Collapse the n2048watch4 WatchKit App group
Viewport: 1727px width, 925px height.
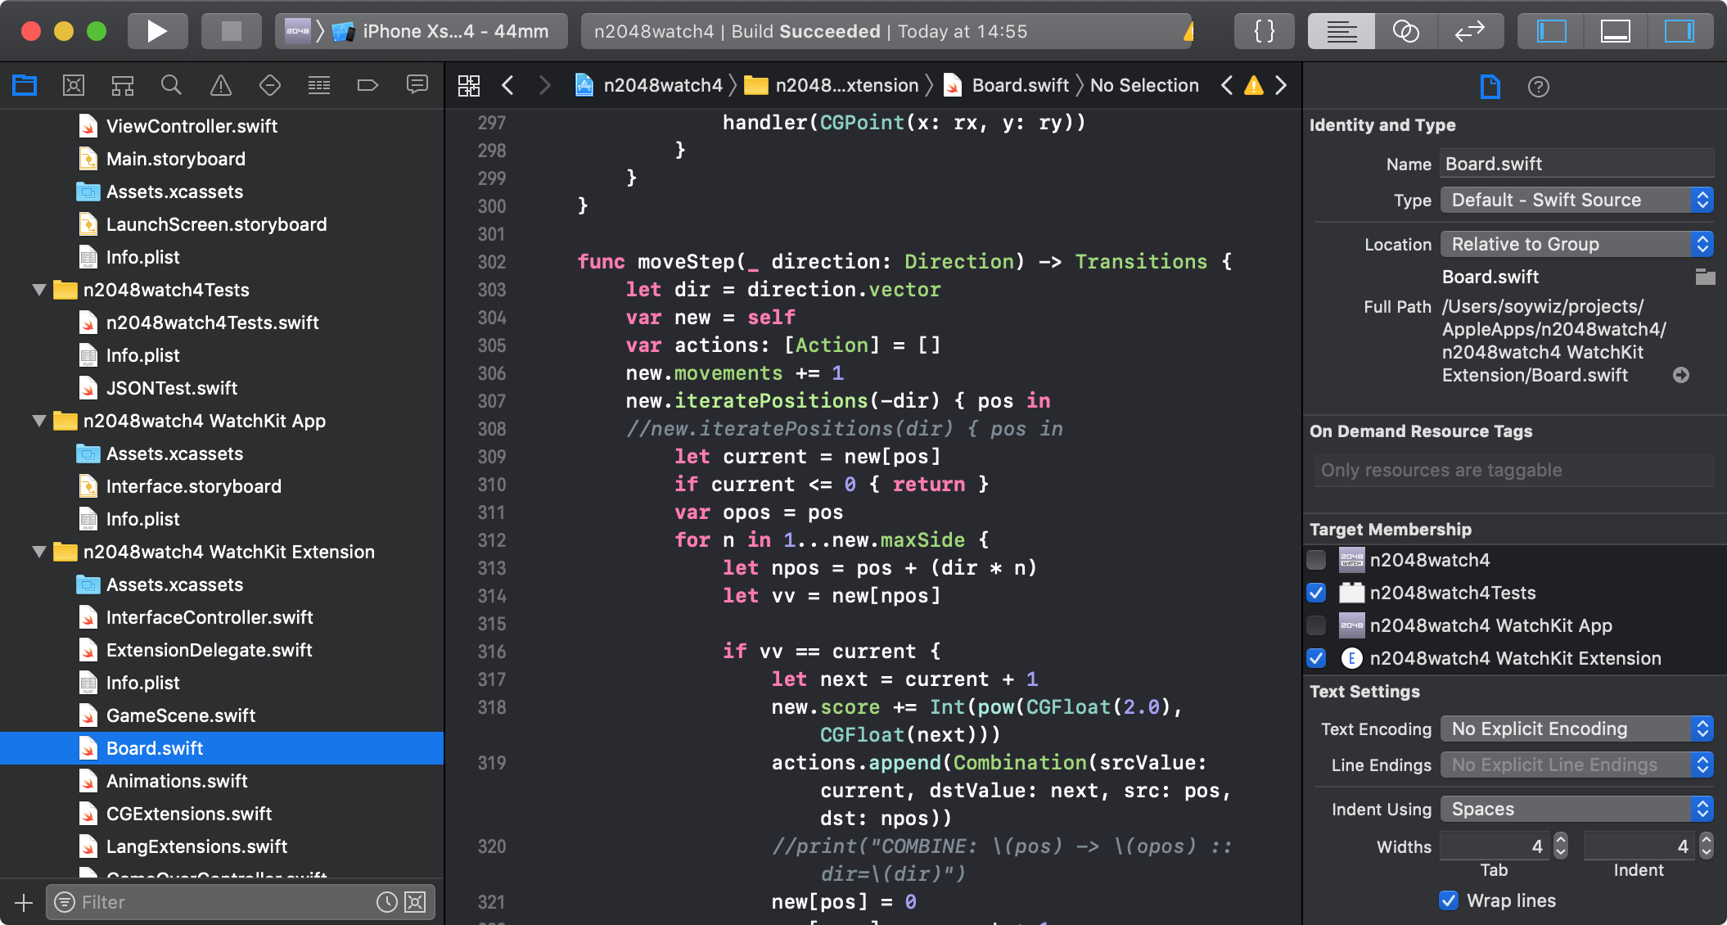pos(38,421)
